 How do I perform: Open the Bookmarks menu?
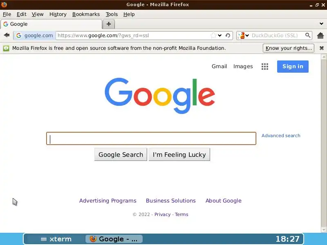click(x=86, y=14)
